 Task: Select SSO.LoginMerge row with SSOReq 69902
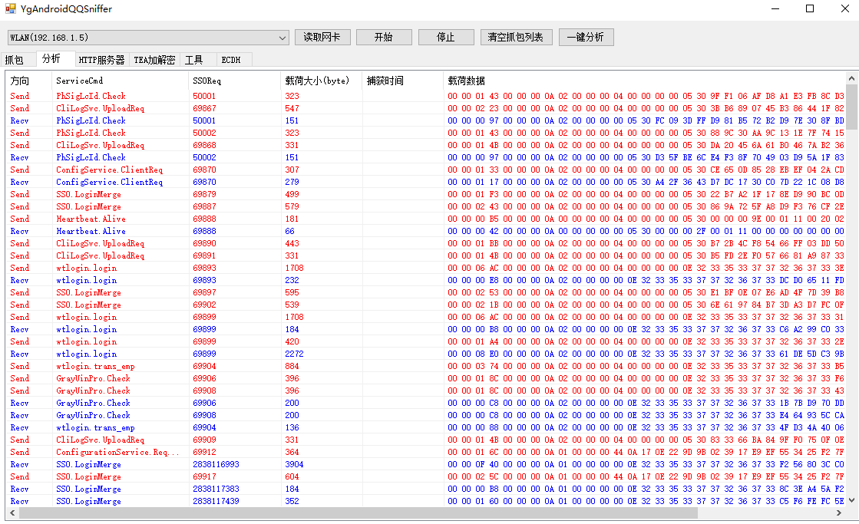coord(426,305)
